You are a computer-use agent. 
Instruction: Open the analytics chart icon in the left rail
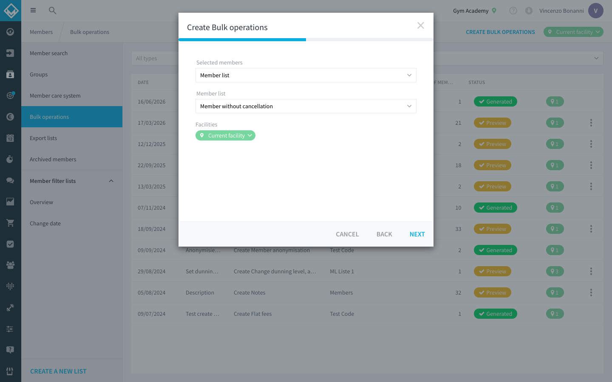[x=10, y=202]
